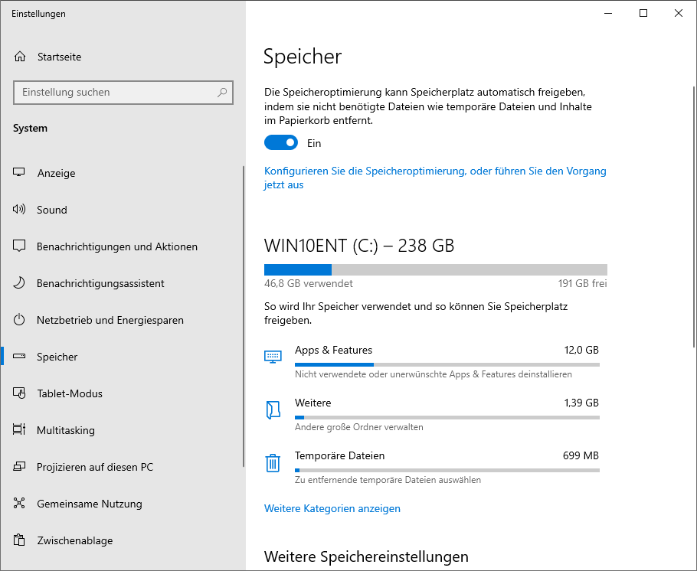Image resolution: width=697 pixels, height=571 pixels.
Task: Click the Einstellung suchen search field
Action: point(115,93)
